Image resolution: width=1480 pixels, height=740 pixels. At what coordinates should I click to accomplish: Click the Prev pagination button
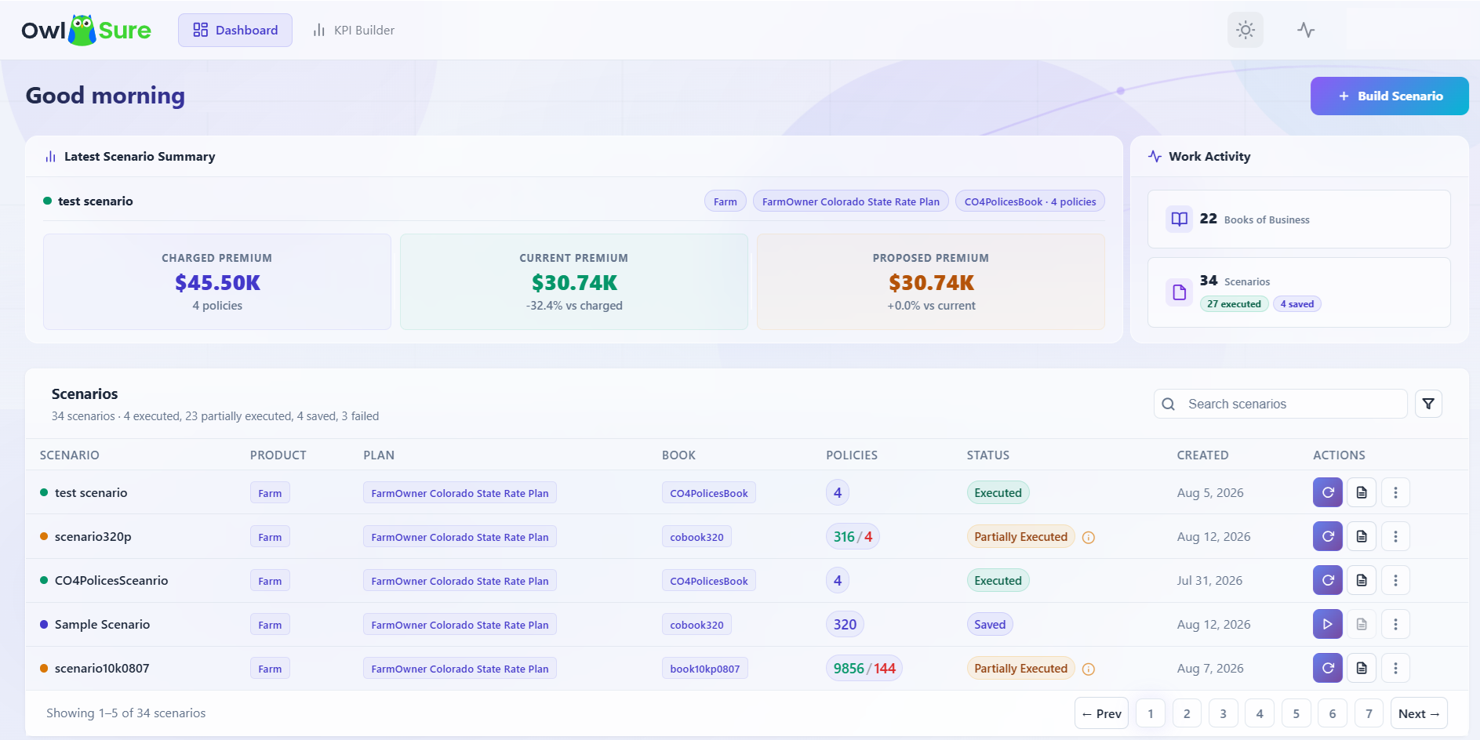click(1101, 713)
